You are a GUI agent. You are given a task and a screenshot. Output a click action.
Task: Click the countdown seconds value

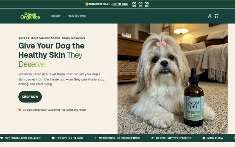(147, 3)
